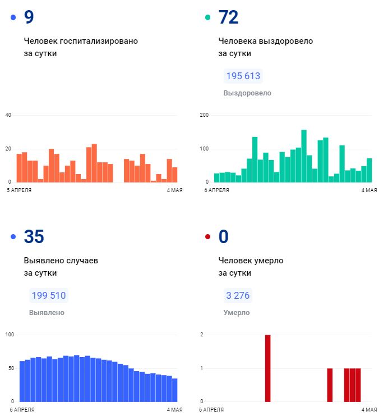Screen dimensions: 388x420
Task: Click the teal dot beside recovered count 72
Action: (208, 17)
